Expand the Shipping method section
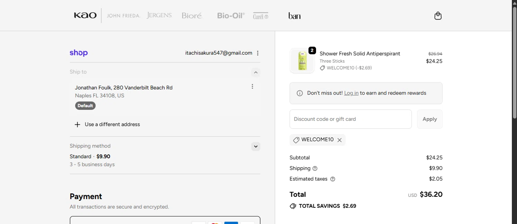 pyautogui.click(x=256, y=147)
